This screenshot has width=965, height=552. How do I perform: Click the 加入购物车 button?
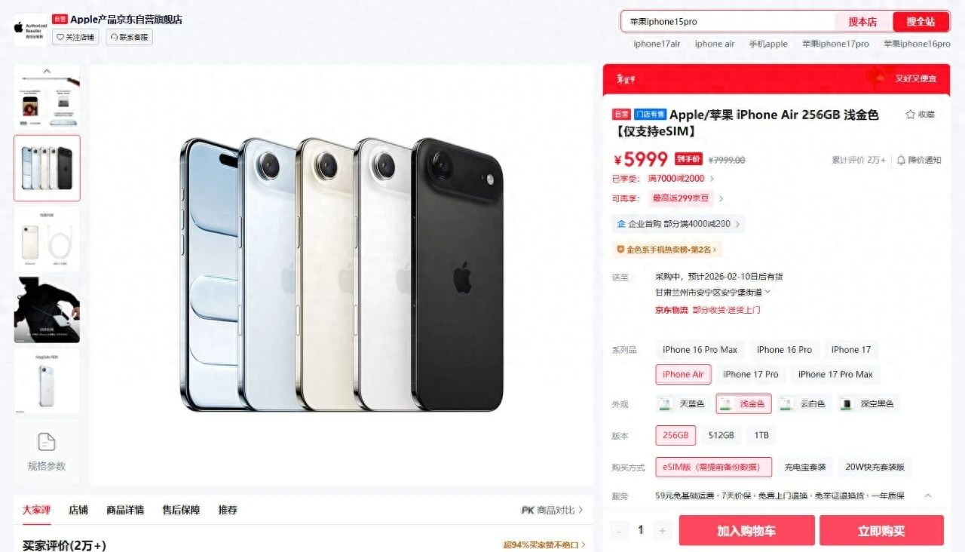tap(746, 531)
